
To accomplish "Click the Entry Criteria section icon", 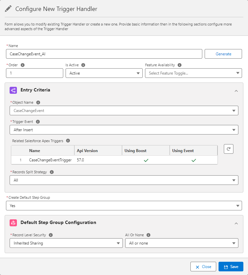I will click(13, 90).
